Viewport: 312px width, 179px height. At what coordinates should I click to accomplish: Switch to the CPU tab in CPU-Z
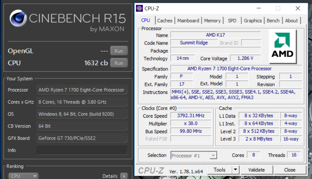[x=146, y=20]
